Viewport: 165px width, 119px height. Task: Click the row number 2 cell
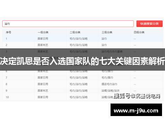click(6, 45)
